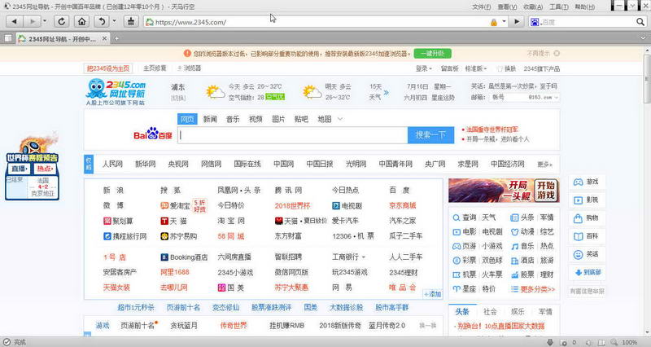Click the 帐号 email account input
651x347 pixels.
(x=508, y=97)
